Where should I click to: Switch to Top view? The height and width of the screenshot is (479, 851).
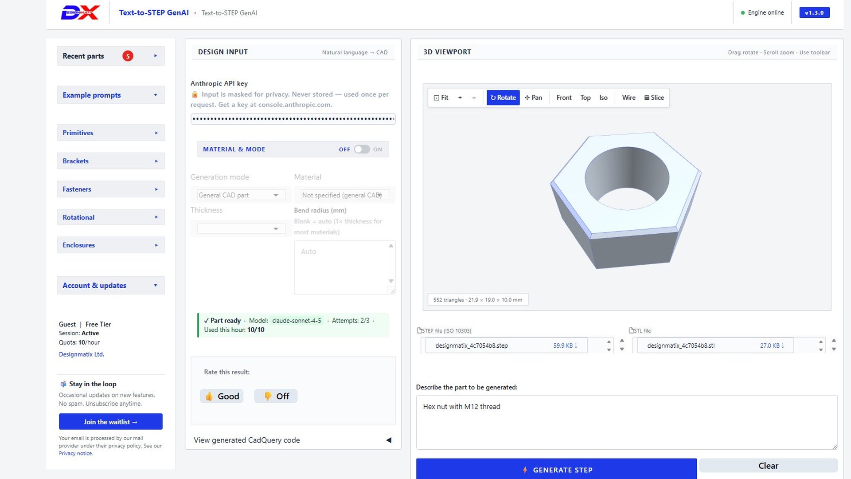coord(585,98)
